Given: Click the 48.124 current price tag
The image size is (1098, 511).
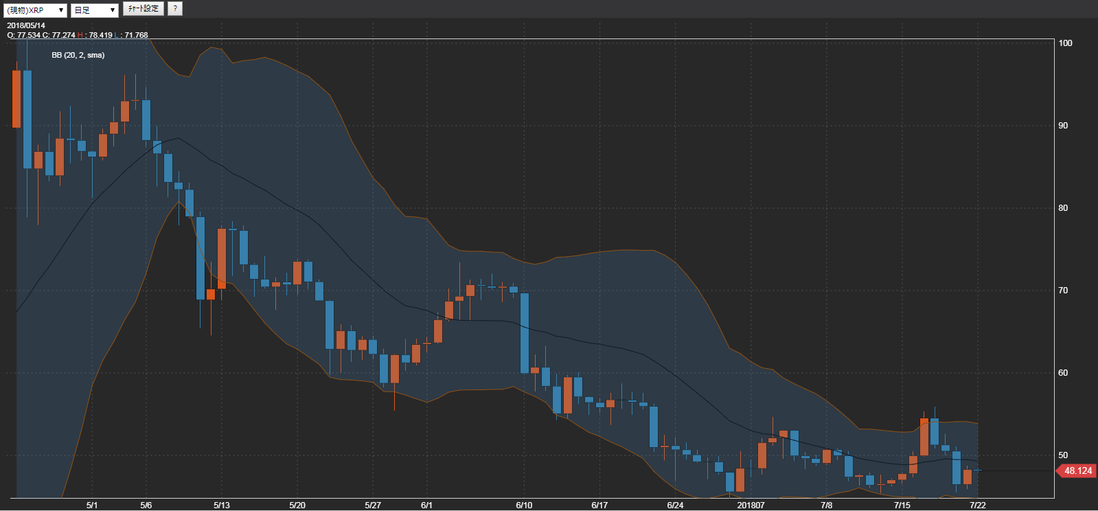Looking at the screenshot, I should [1077, 470].
